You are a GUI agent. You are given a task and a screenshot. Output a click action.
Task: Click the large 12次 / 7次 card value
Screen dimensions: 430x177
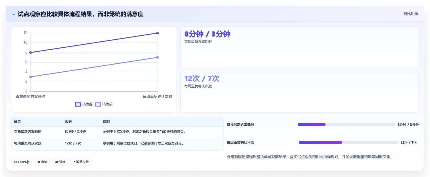coord(202,79)
